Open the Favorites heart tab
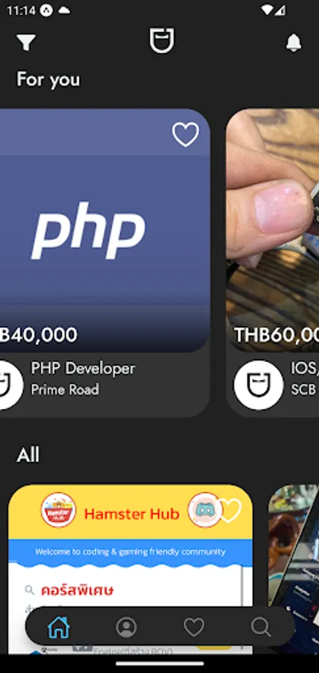The width and height of the screenshot is (319, 673). click(193, 627)
